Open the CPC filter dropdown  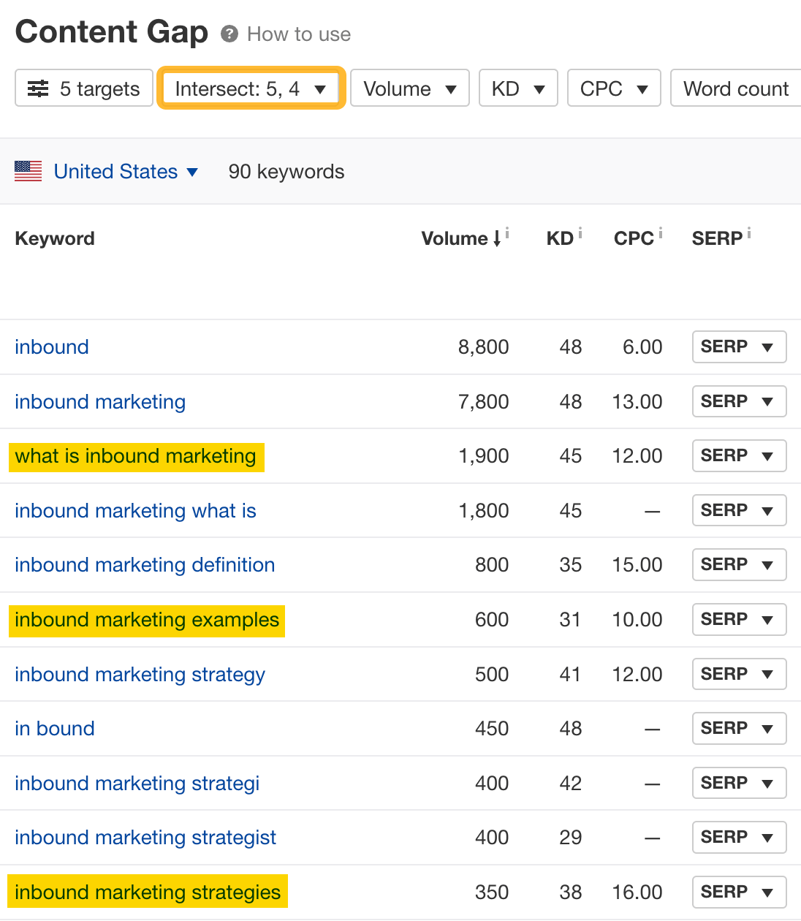tap(614, 88)
